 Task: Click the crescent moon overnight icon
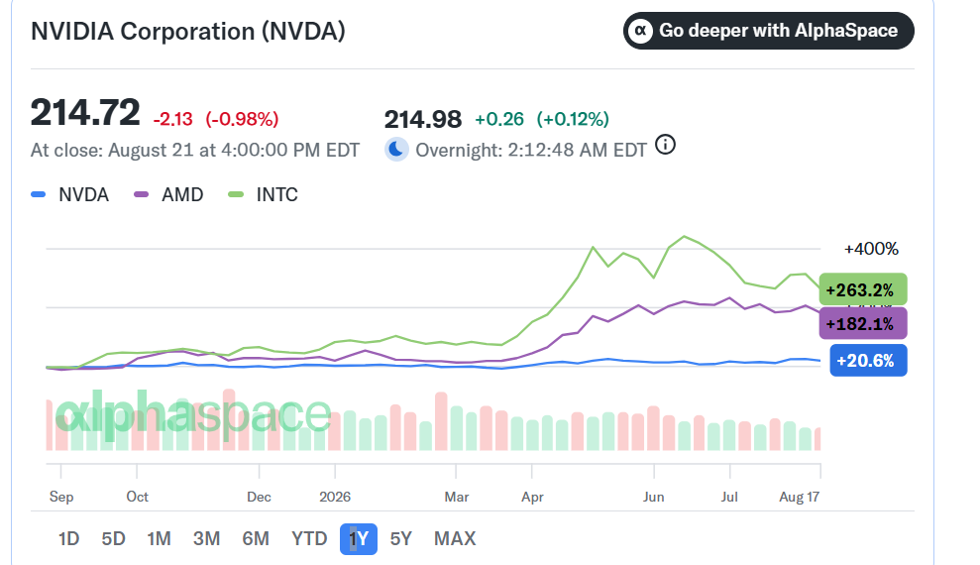pos(396,150)
